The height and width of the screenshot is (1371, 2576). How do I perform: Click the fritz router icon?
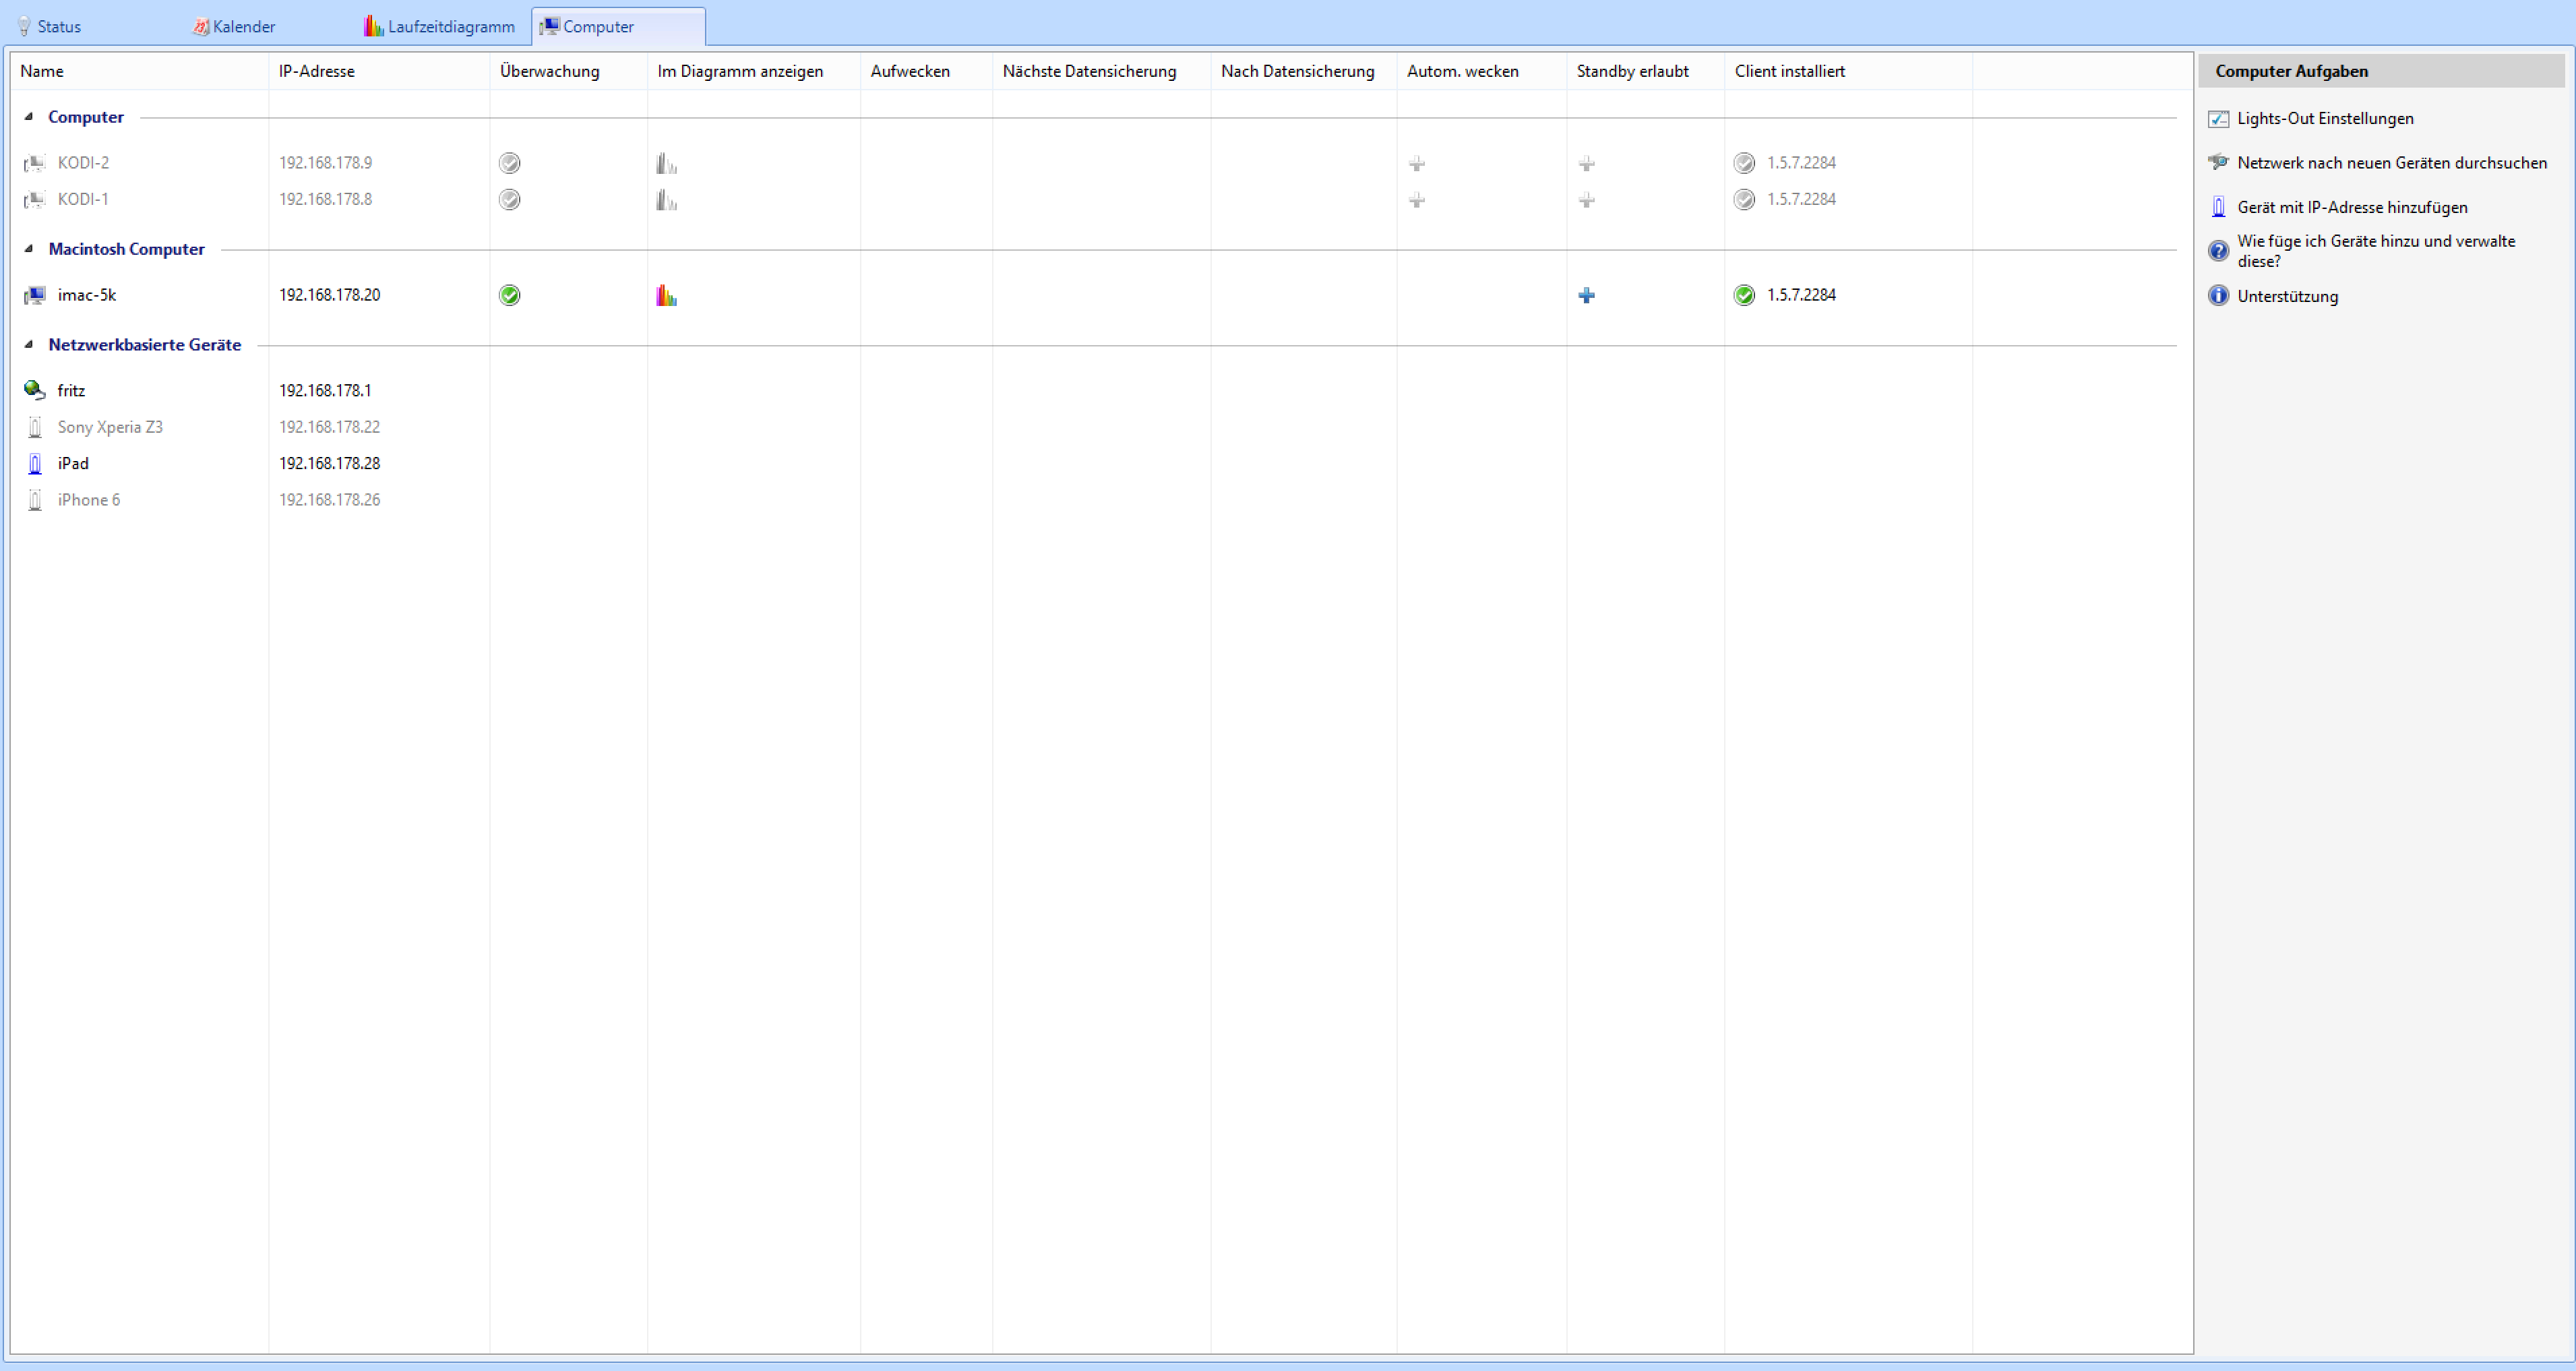pos(35,391)
